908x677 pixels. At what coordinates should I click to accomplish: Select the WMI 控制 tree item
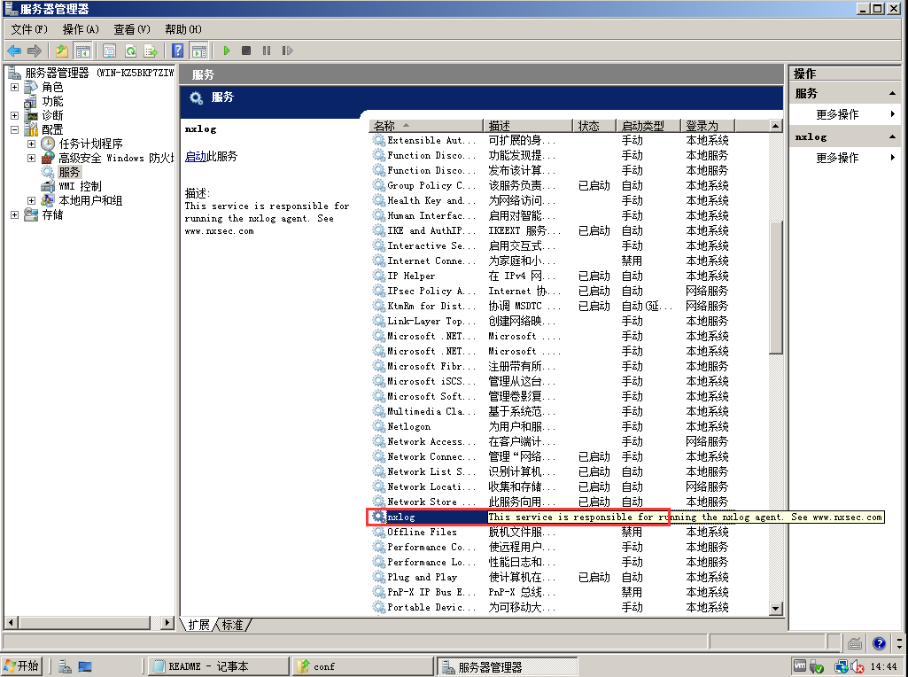point(79,186)
